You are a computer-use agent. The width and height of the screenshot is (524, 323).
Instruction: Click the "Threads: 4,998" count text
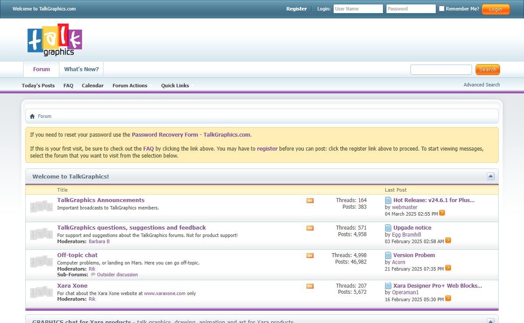[349, 255]
